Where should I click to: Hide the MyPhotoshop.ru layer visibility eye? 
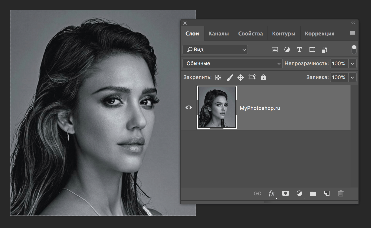(189, 107)
